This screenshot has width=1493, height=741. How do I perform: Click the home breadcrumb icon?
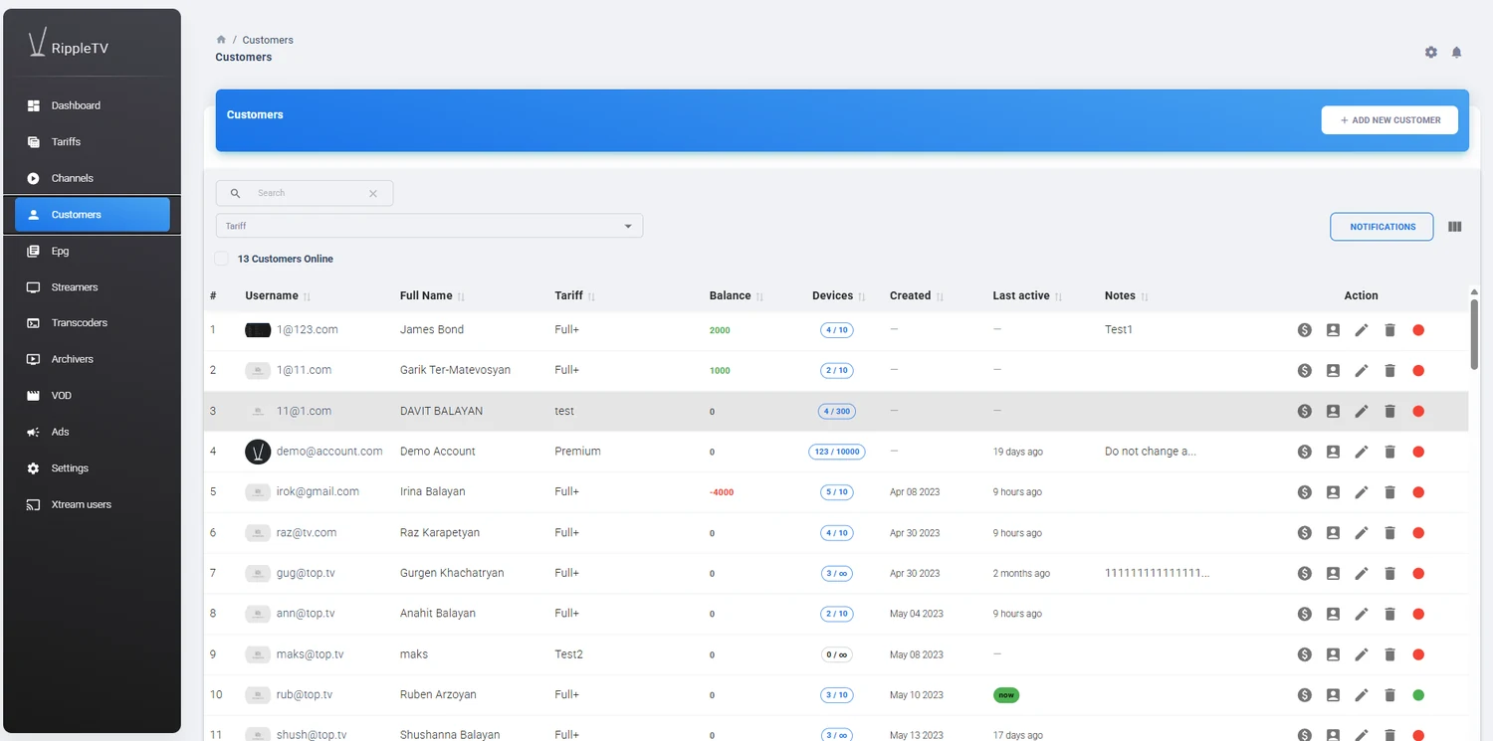pos(221,40)
